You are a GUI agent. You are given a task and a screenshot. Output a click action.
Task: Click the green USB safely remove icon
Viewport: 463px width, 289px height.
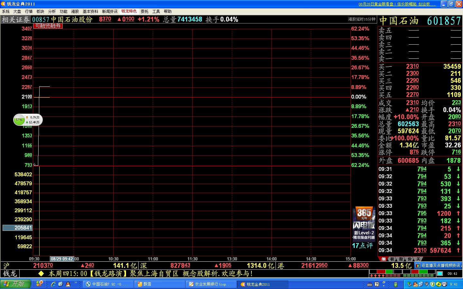point(395,284)
